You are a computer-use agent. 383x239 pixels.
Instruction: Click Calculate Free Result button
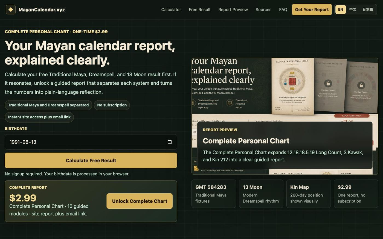click(91, 161)
